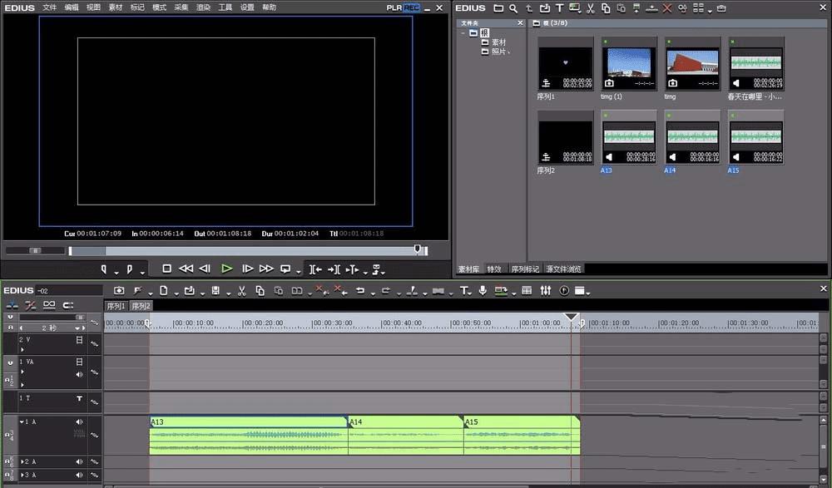The image size is (832, 488).
Task: Open the bin view mode dropdown arrow
Action: pyautogui.click(x=709, y=10)
